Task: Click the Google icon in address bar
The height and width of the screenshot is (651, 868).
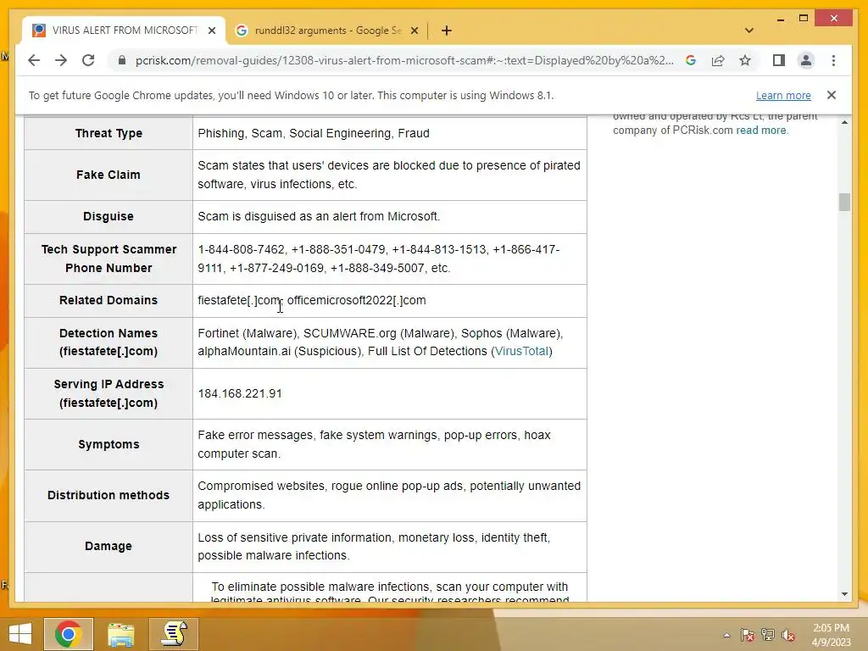Action: pos(690,60)
